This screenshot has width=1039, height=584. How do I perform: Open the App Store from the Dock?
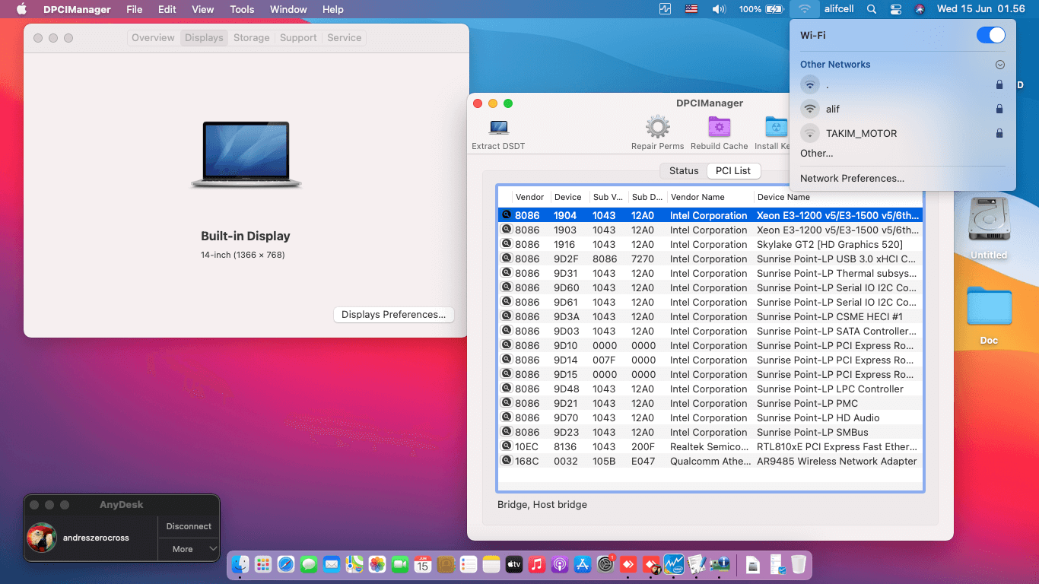pos(583,565)
